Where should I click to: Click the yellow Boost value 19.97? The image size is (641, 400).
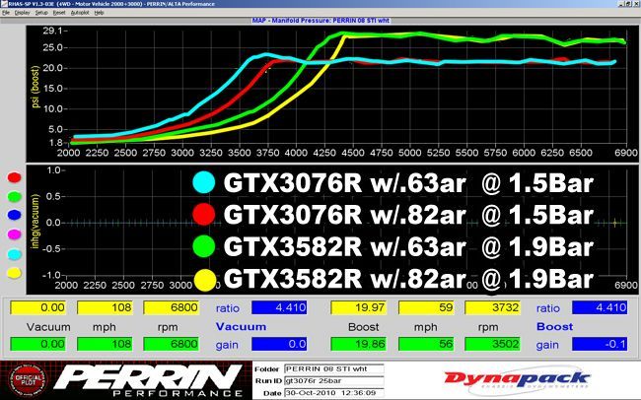[x=357, y=309]
